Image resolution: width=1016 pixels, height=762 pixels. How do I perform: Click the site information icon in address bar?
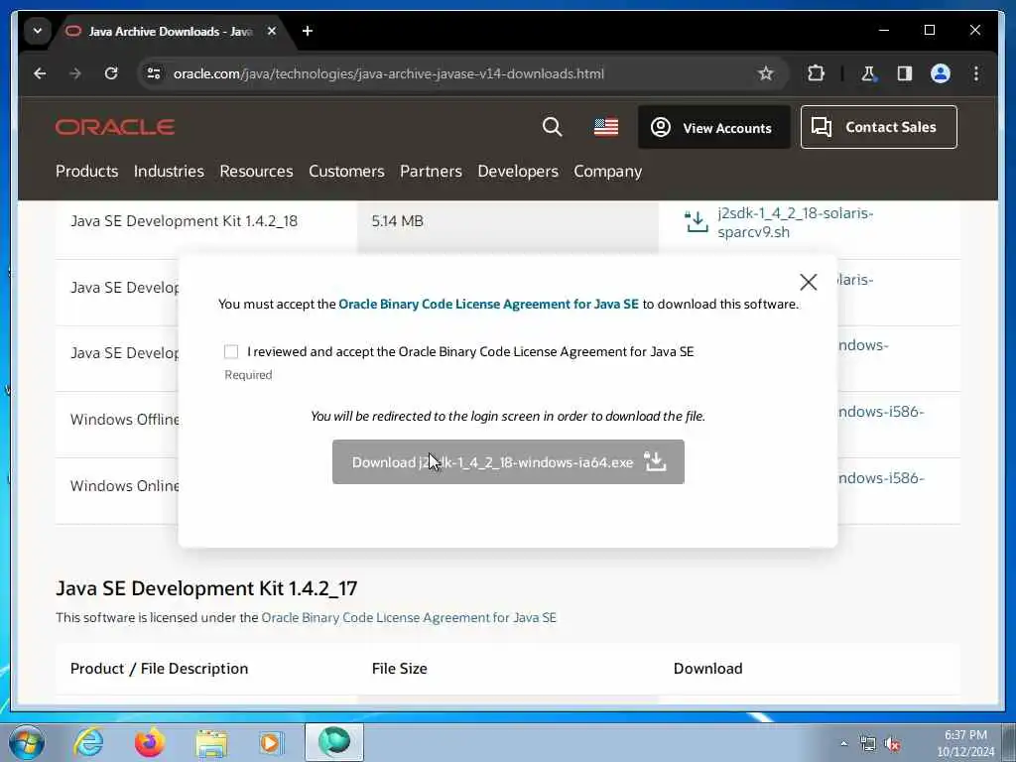154,73
